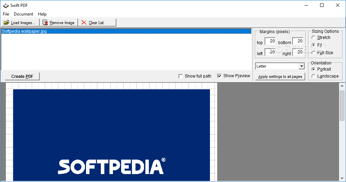The image size is (346, 182).
Task: Choose Landscape orientation
Action: pos(313,76)
